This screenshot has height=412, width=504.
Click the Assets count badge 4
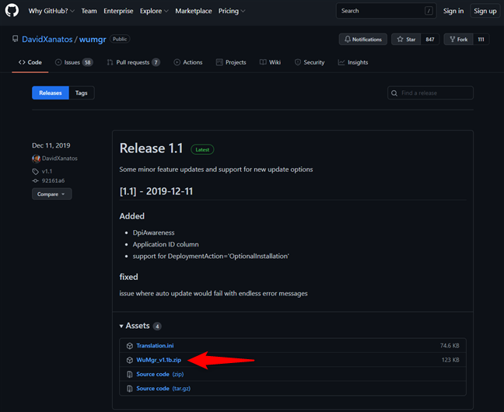coord(157,326)
